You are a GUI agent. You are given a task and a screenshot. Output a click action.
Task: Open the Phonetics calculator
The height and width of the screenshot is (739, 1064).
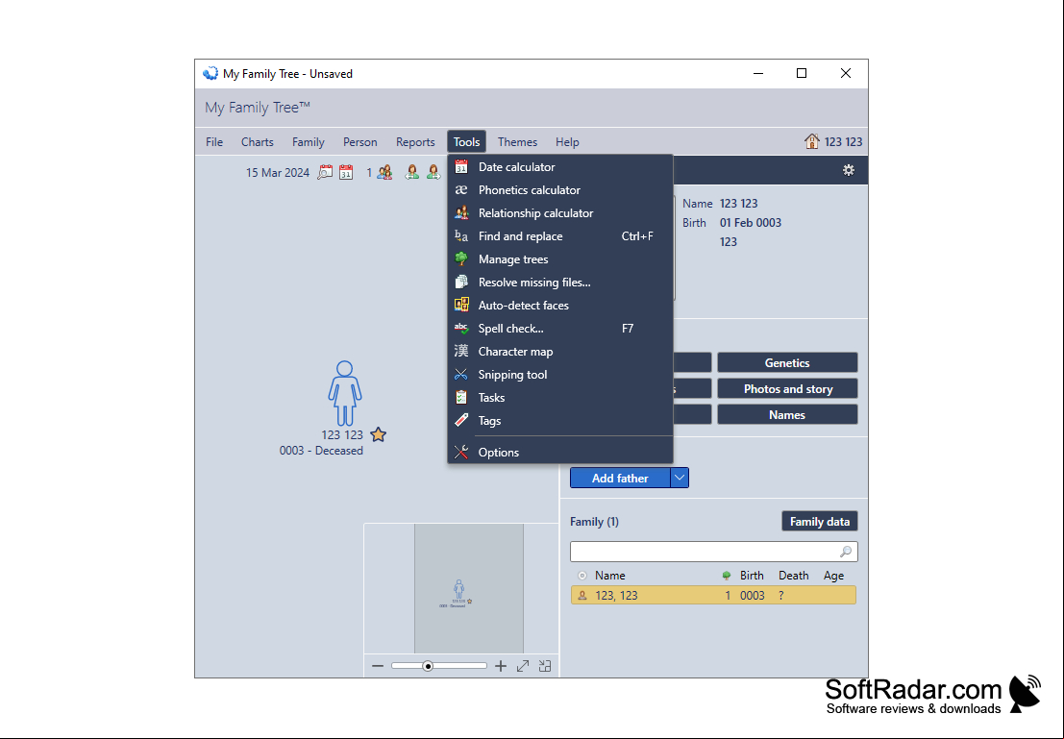(559, 190)
